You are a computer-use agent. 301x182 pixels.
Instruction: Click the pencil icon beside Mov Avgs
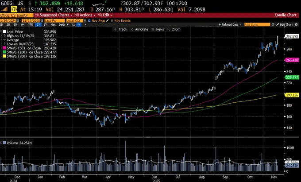coord(107,20)
